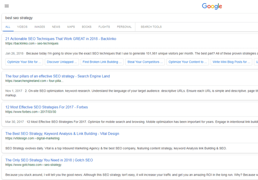Click the search box containing best seo strategy

[x=130, y=18]
